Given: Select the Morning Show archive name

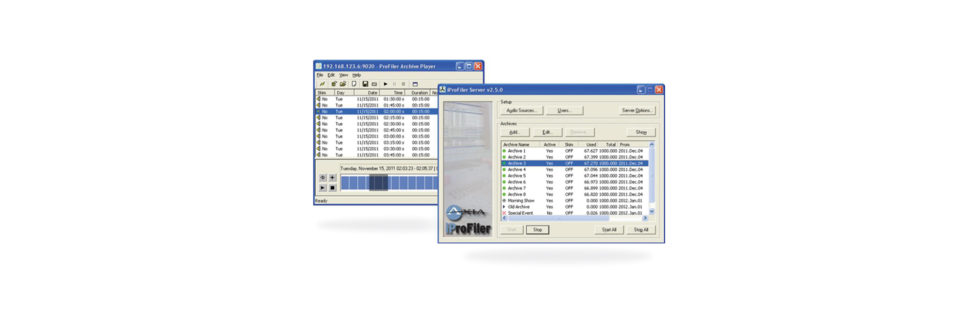Looking at the screenshot, I should coord(521,201).
